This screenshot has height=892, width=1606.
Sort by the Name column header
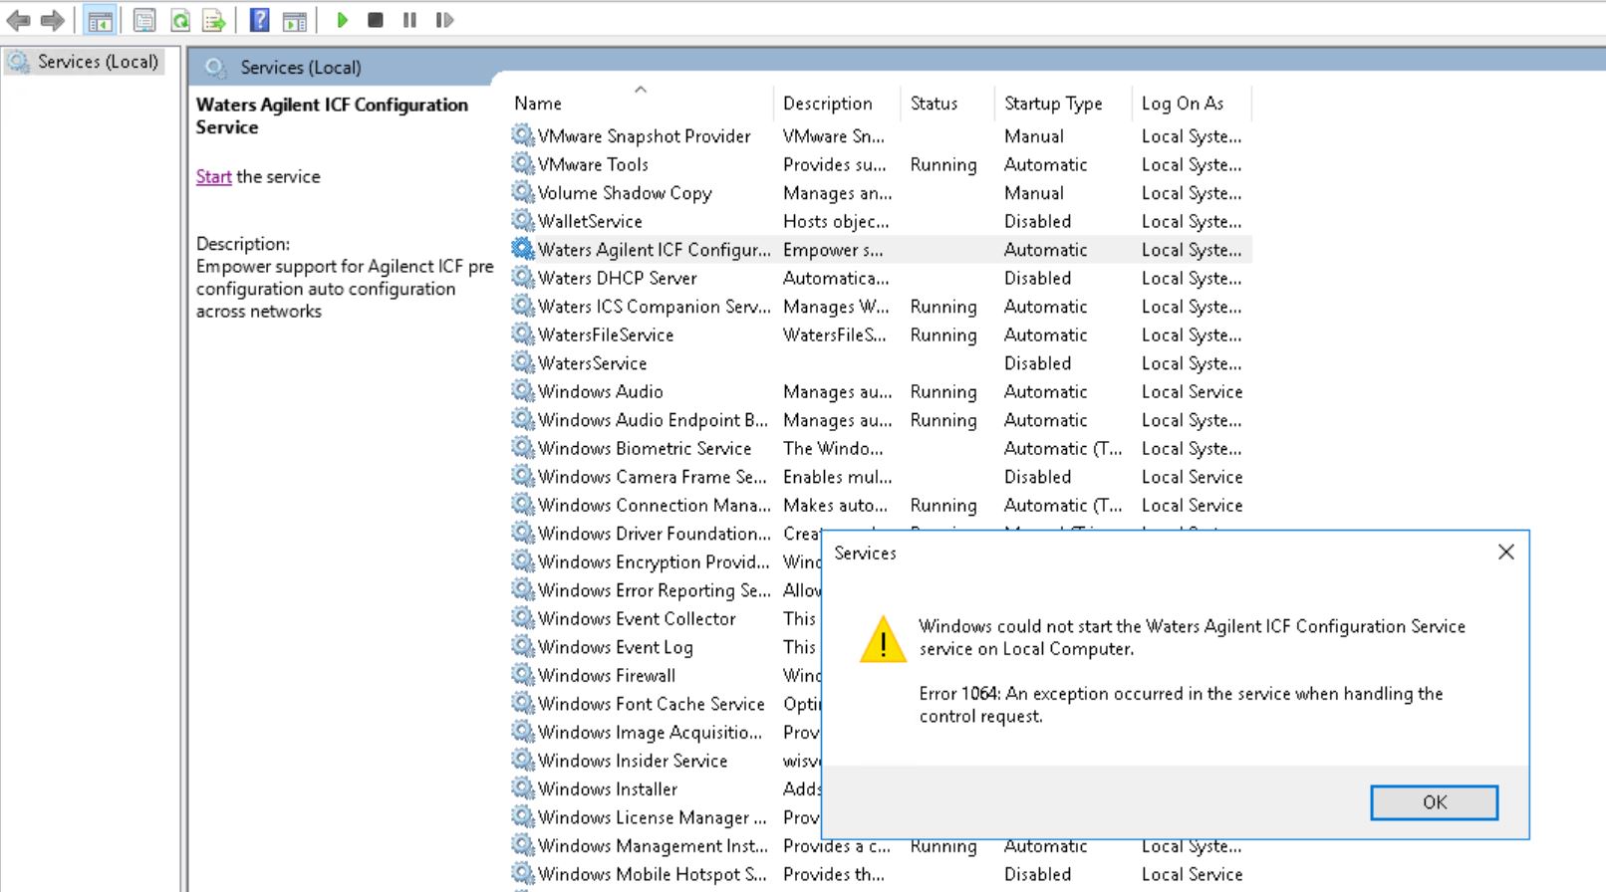coord(640,104)
